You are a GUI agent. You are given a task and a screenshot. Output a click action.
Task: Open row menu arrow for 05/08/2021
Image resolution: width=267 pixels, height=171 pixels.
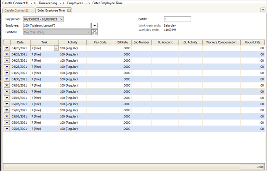(7, 129)
